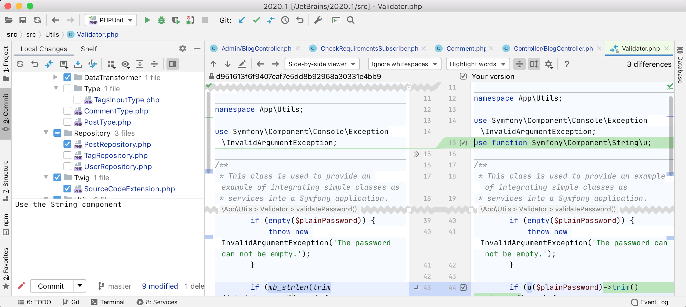
Task: Open the PHPUnit run configuration dropdown
Action: coord(111,20)
